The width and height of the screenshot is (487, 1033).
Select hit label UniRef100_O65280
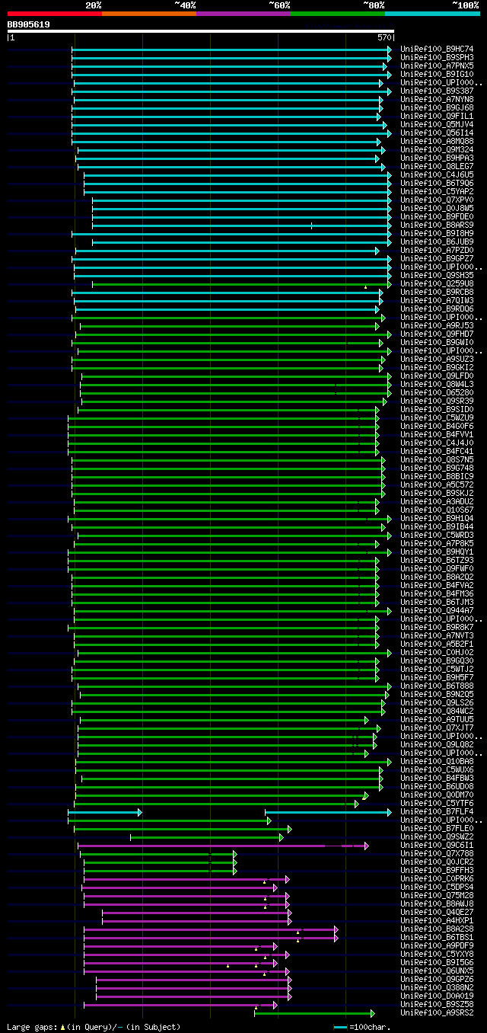(437, 393)
